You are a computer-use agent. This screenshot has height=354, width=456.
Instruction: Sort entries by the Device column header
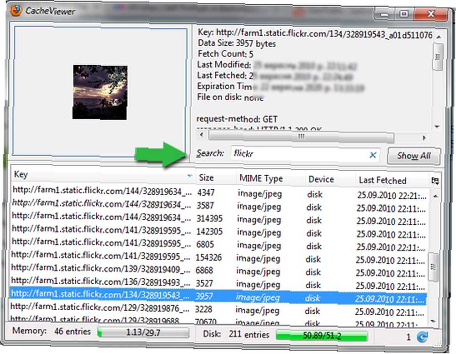[x=330, y=179]
